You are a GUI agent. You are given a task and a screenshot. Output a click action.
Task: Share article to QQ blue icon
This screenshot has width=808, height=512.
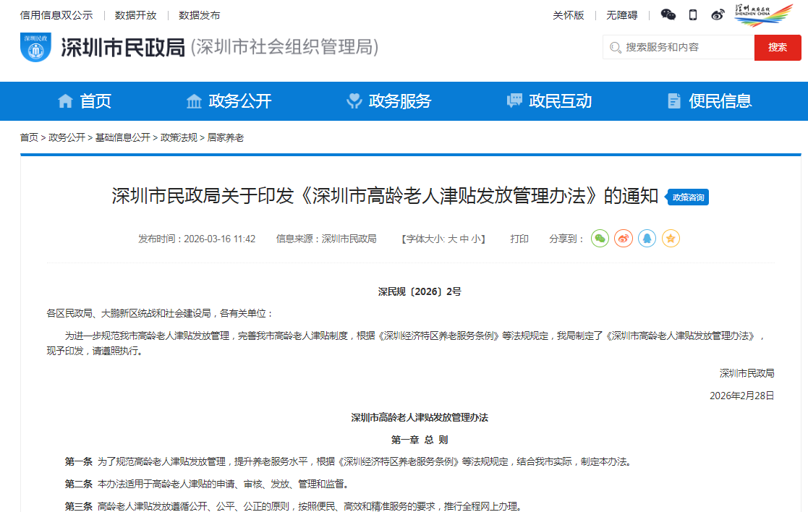pos(647,239)
